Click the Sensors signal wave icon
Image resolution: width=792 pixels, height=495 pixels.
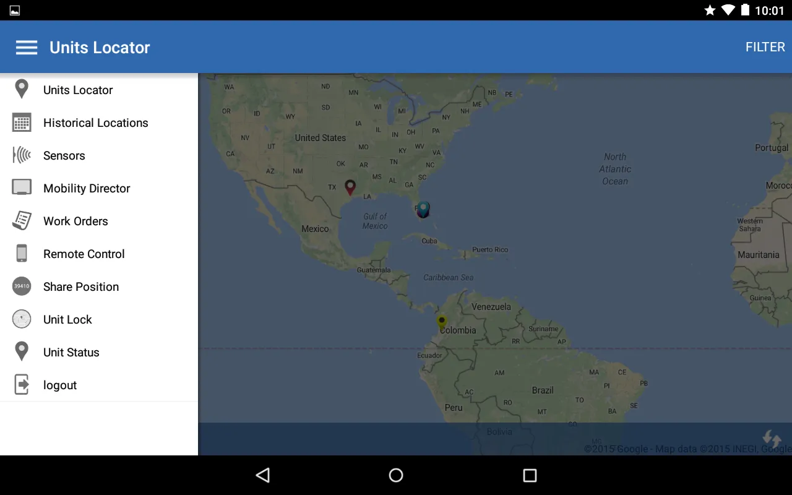coord(22,155)
